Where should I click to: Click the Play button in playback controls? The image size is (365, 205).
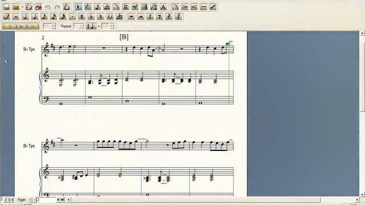(x=21, y=26)
